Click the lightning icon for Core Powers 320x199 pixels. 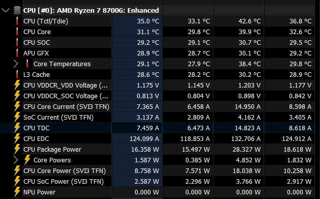[27, 160]
